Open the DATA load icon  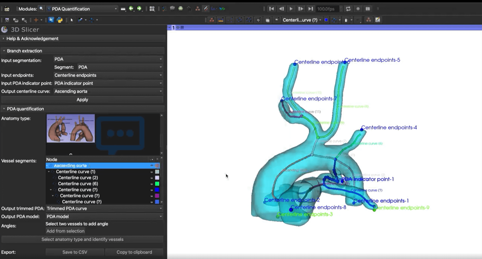pos(7,9)
